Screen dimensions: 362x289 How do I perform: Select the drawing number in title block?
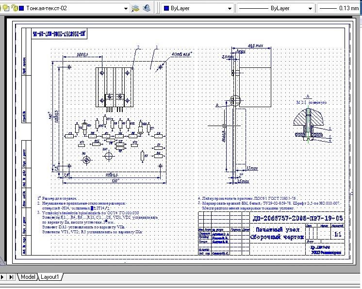click(x=297, y=218)
